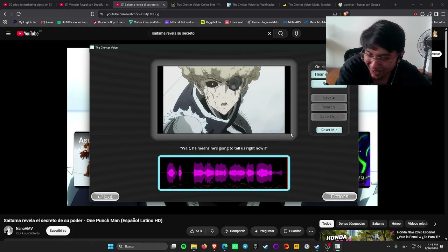The image size is (448, 252).
Task: Open more actions menu for the video
Action: [x=311, y=231]
